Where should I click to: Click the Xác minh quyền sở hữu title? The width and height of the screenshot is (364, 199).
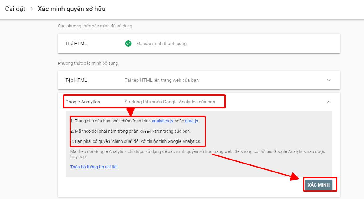click(71, 9)
